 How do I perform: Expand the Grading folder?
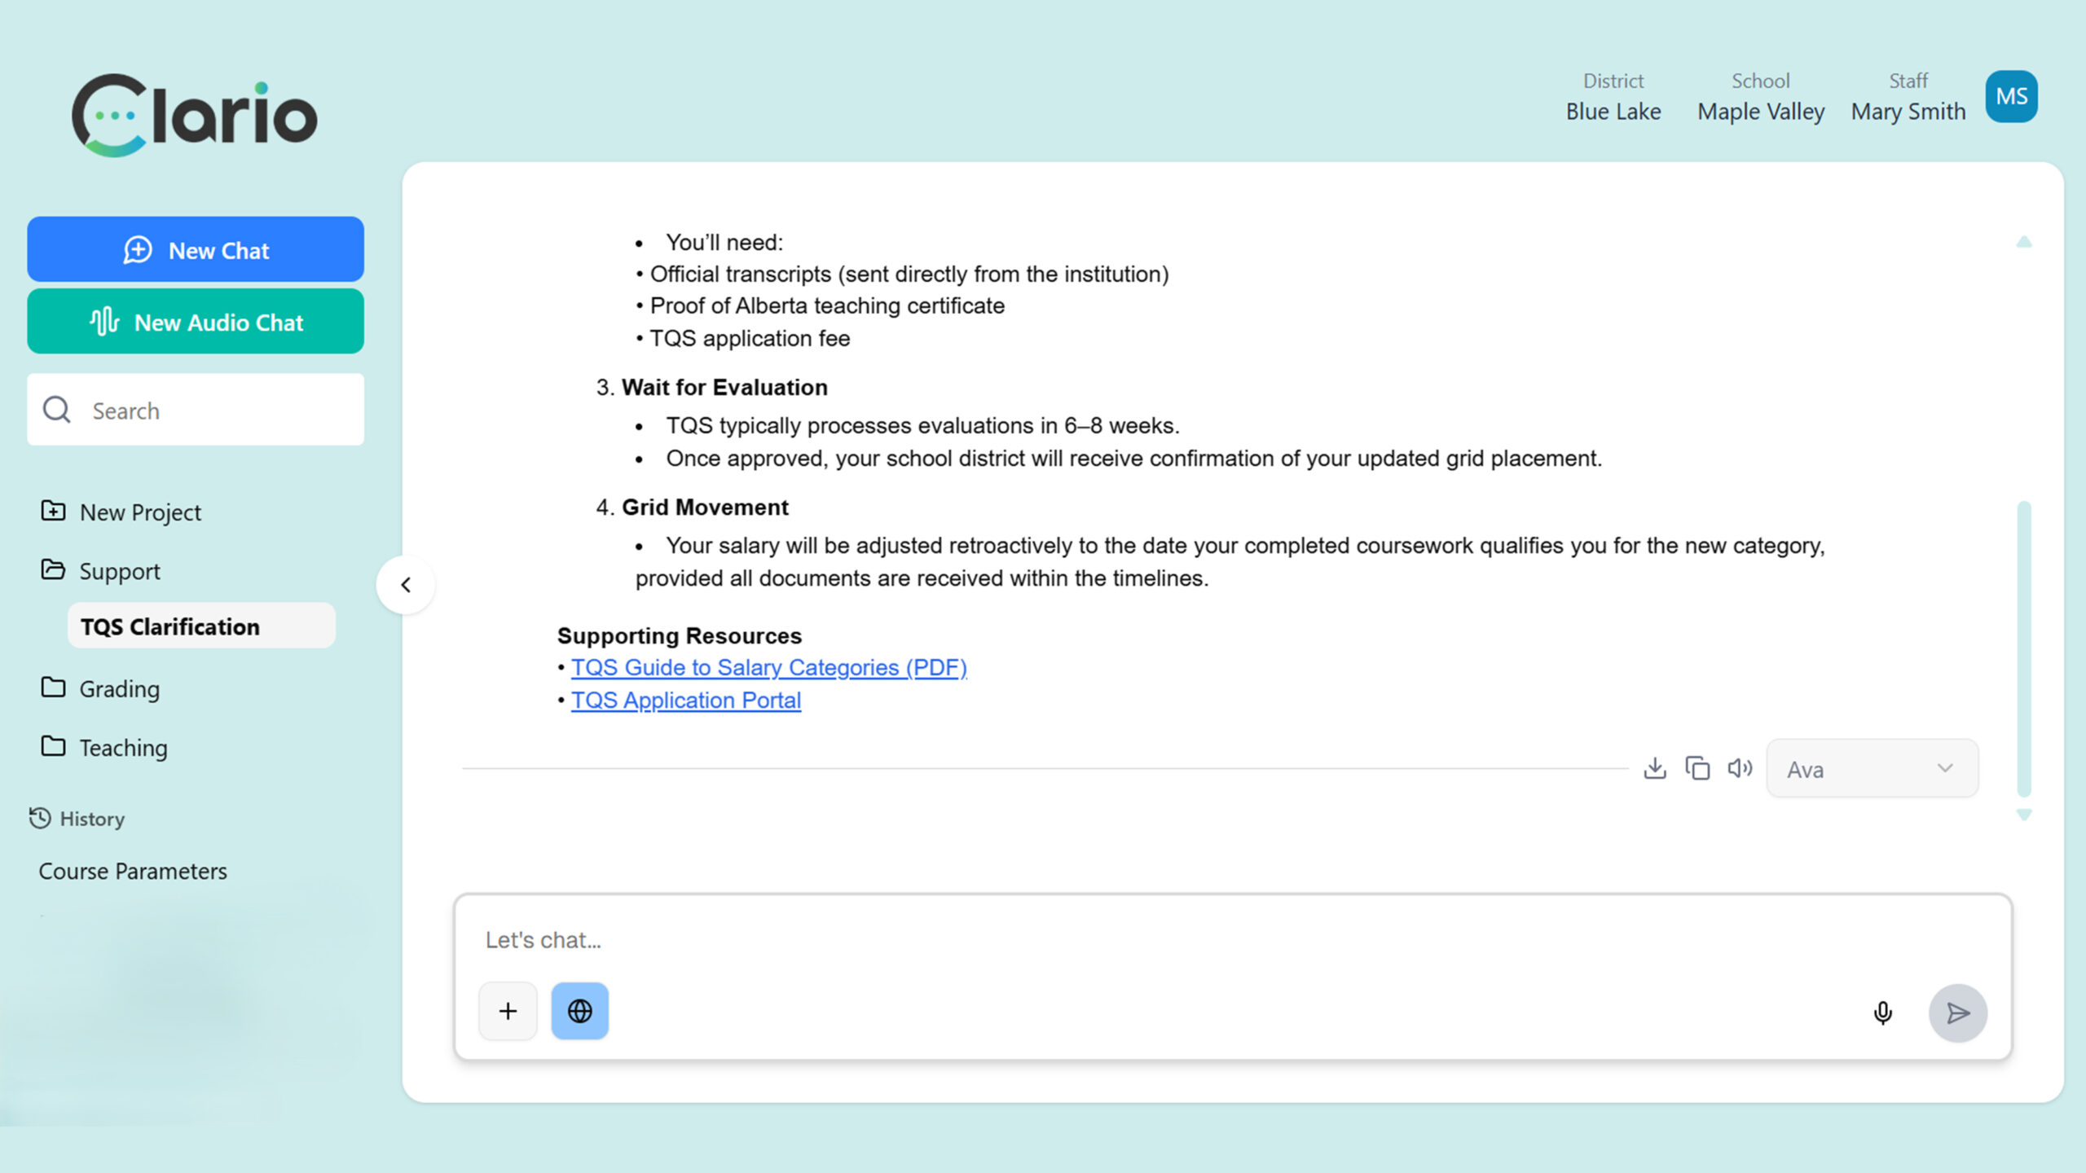point(119,689)
